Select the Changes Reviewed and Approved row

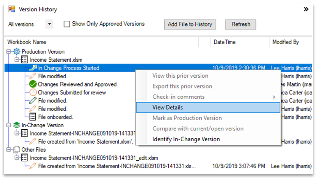pyautogui.click(x=77, y=84)
